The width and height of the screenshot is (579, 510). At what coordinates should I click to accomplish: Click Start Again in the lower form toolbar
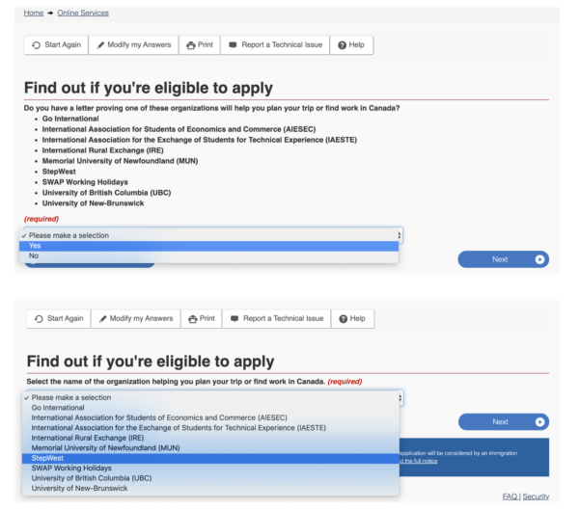point(59,318)
